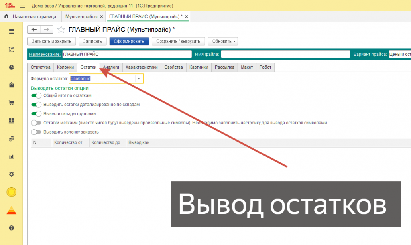The width and height of the screenshot is (411, 245).
Task: Click the N column header
Action: click(41, 142)
